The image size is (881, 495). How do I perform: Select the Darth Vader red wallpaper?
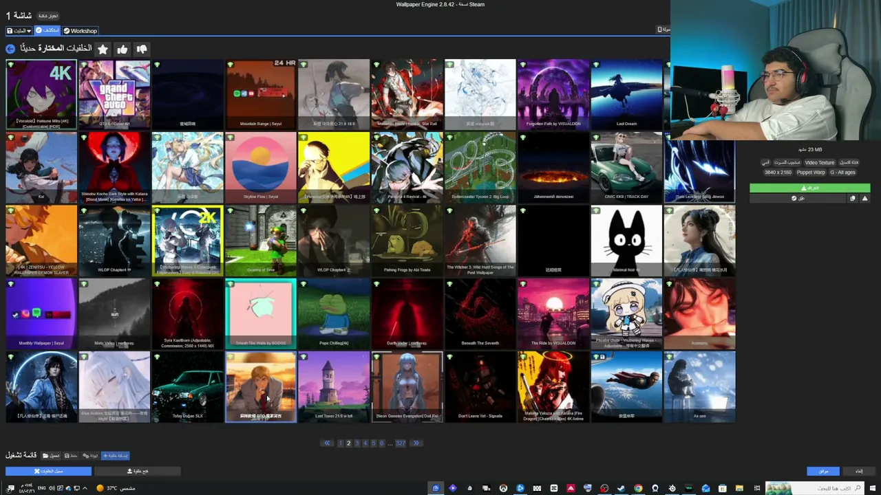[407, 313]
